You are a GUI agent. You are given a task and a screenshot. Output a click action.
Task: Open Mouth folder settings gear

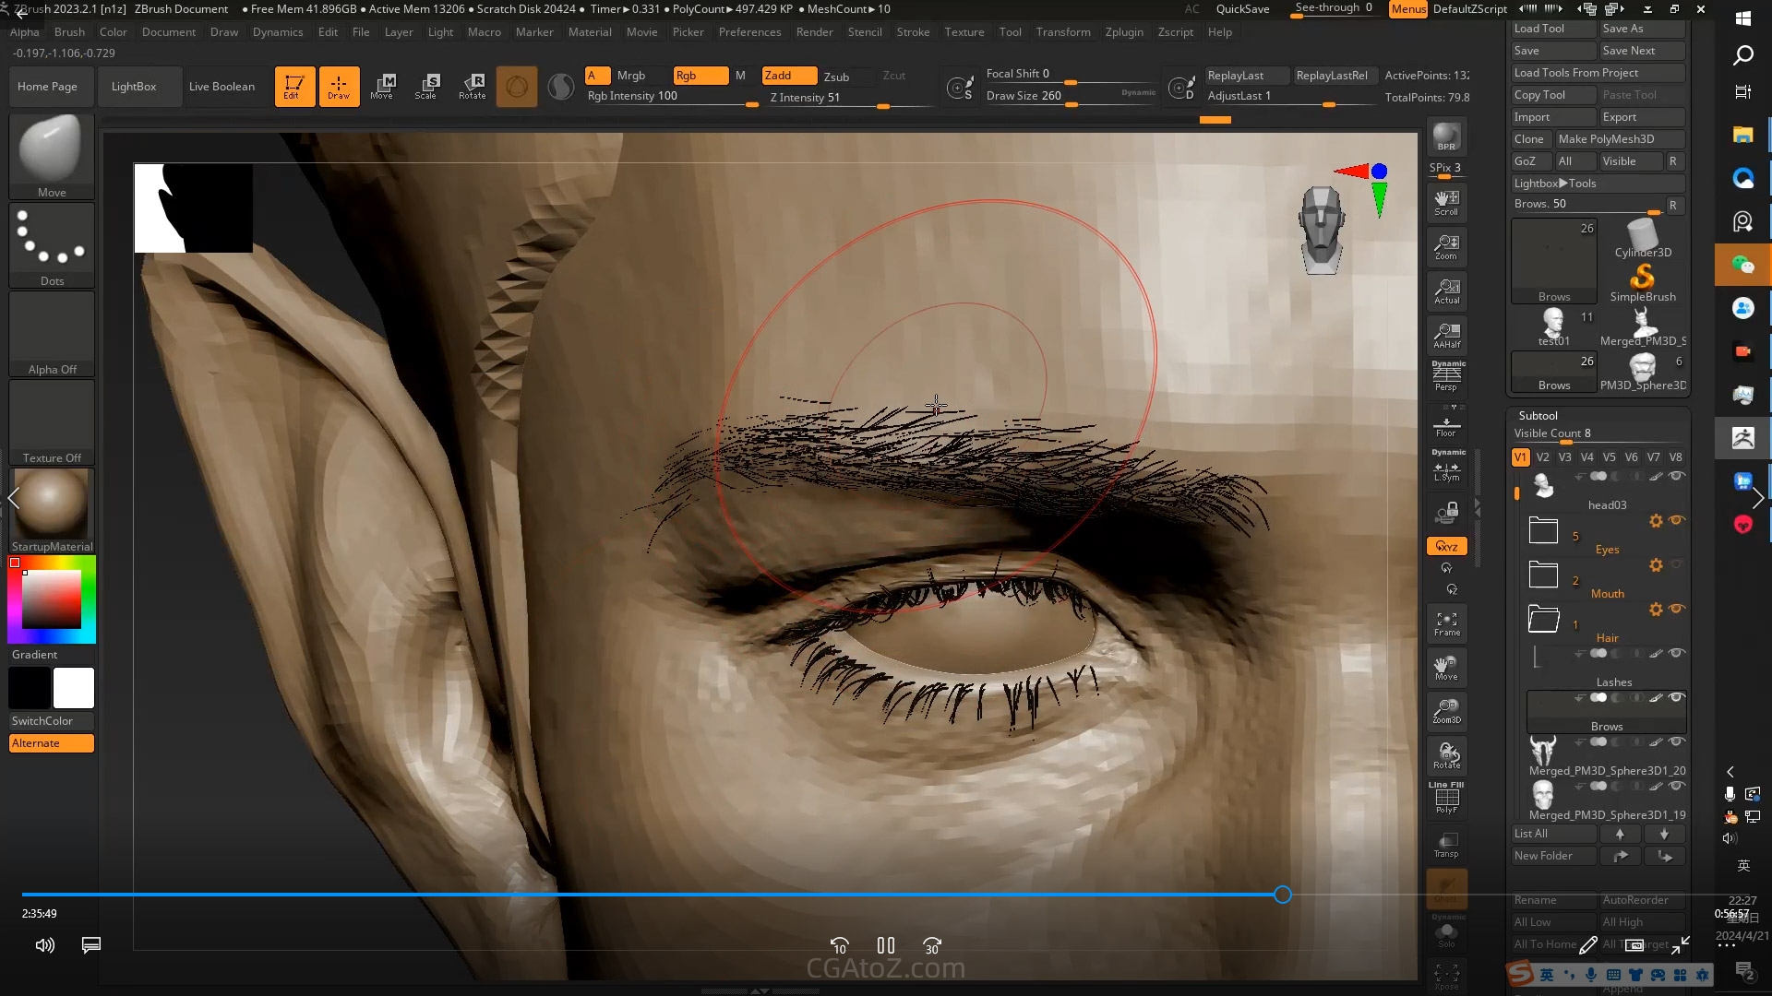[1656, 565]
